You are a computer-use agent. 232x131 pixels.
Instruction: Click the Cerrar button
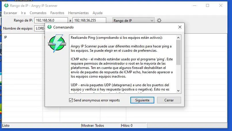pos(169,100)
